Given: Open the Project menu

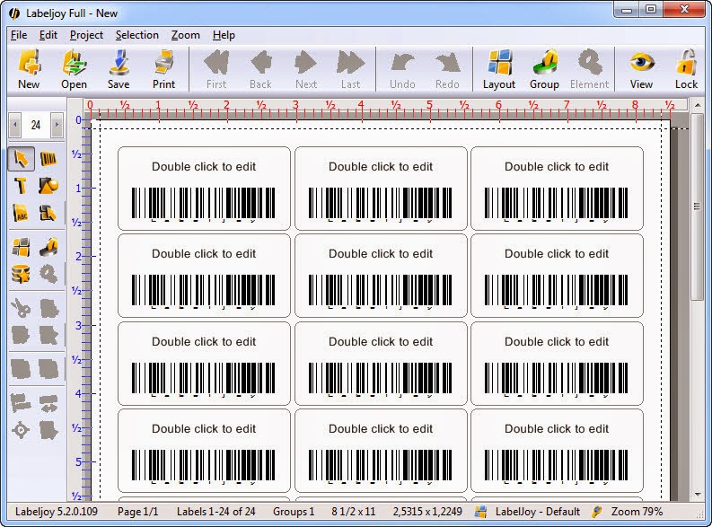Looking at the screenshot, I should 86,35.
